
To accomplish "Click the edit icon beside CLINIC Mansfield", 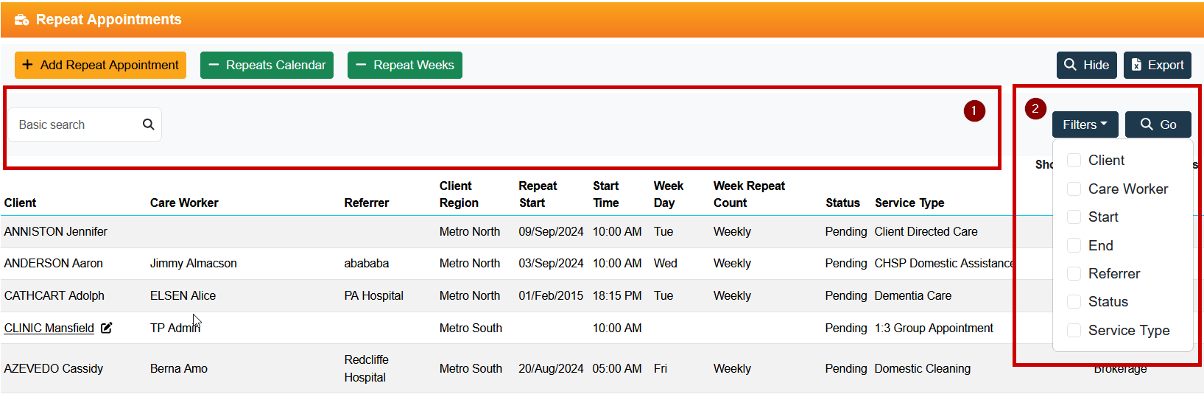I will [107, 328].
